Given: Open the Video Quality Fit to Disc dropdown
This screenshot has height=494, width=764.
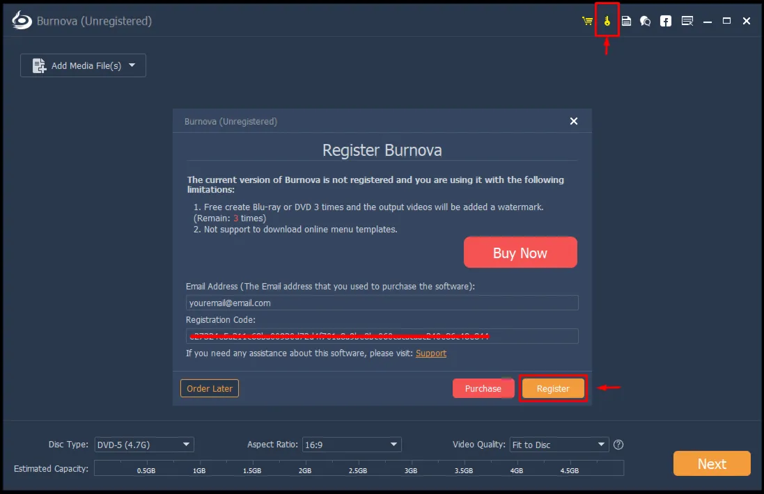Looking at the screenshot, I should pyautogui.click(x=559, y=445).
